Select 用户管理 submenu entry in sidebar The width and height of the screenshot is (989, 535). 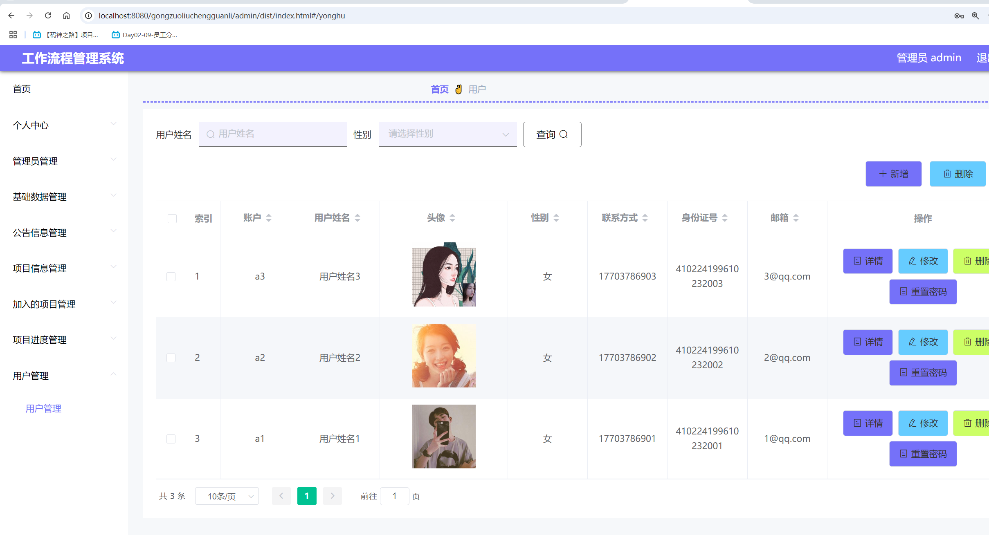point(43,408)
